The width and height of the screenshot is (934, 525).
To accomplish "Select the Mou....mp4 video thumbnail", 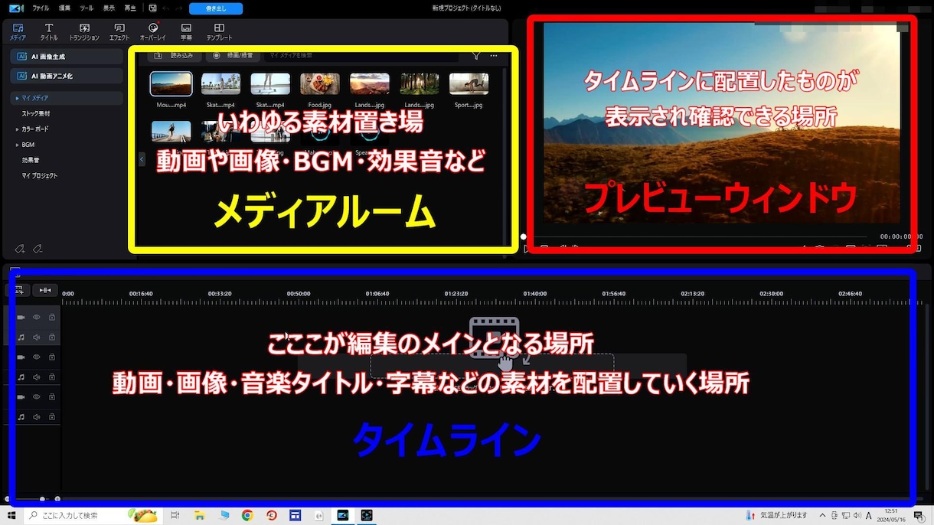I will 171,83.
